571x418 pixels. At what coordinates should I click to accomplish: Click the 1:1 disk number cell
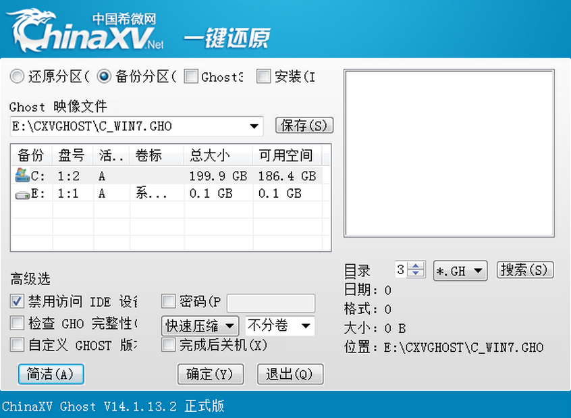tap(68, 194)
